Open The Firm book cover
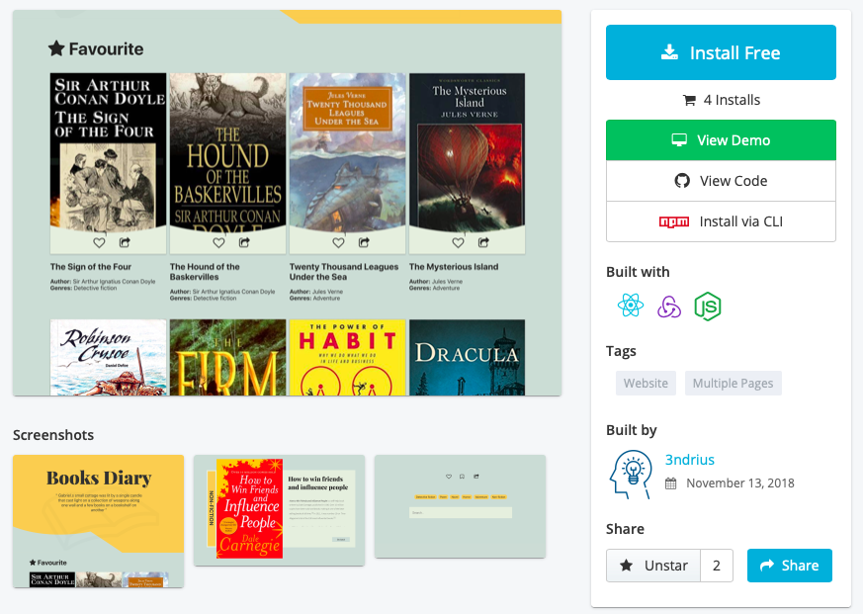This screenshot has height=614, width=863. tap(227, 357)
